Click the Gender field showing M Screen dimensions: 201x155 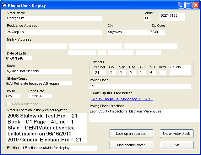(x=147, y=18)
